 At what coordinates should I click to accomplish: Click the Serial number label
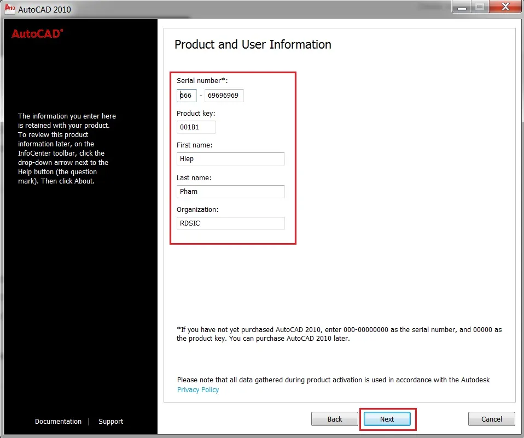[x=202, y=81]
